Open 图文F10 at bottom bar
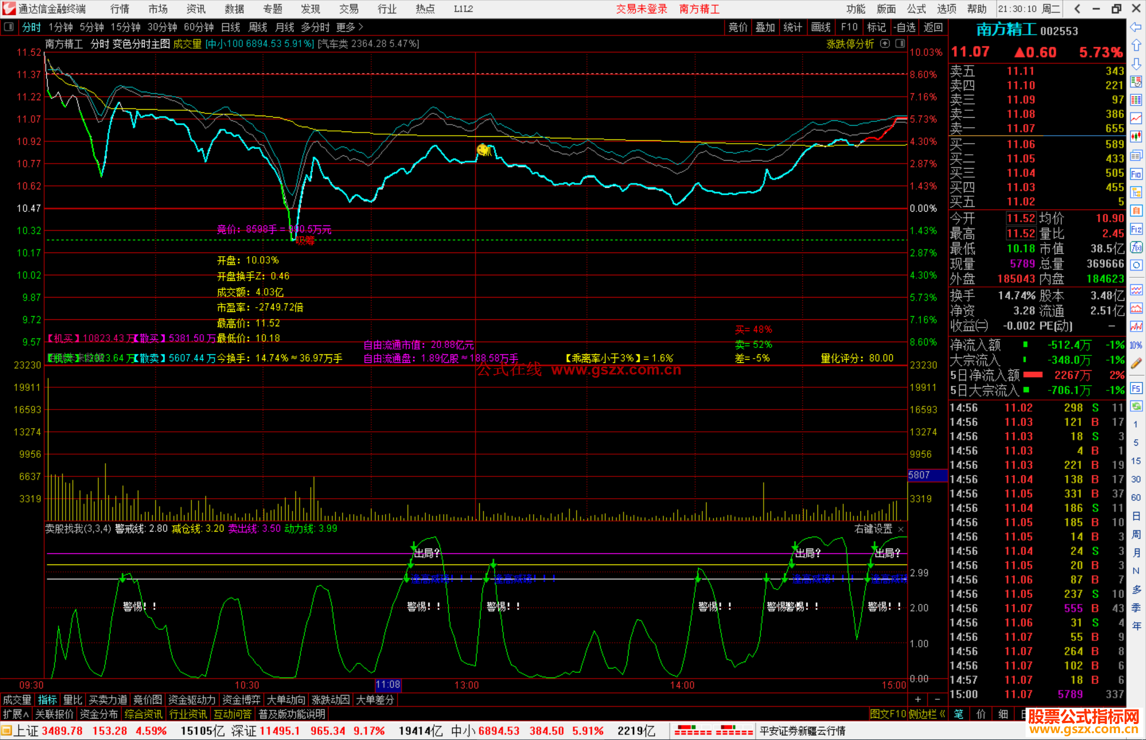 pyautogui.click(x=888, y=714)
